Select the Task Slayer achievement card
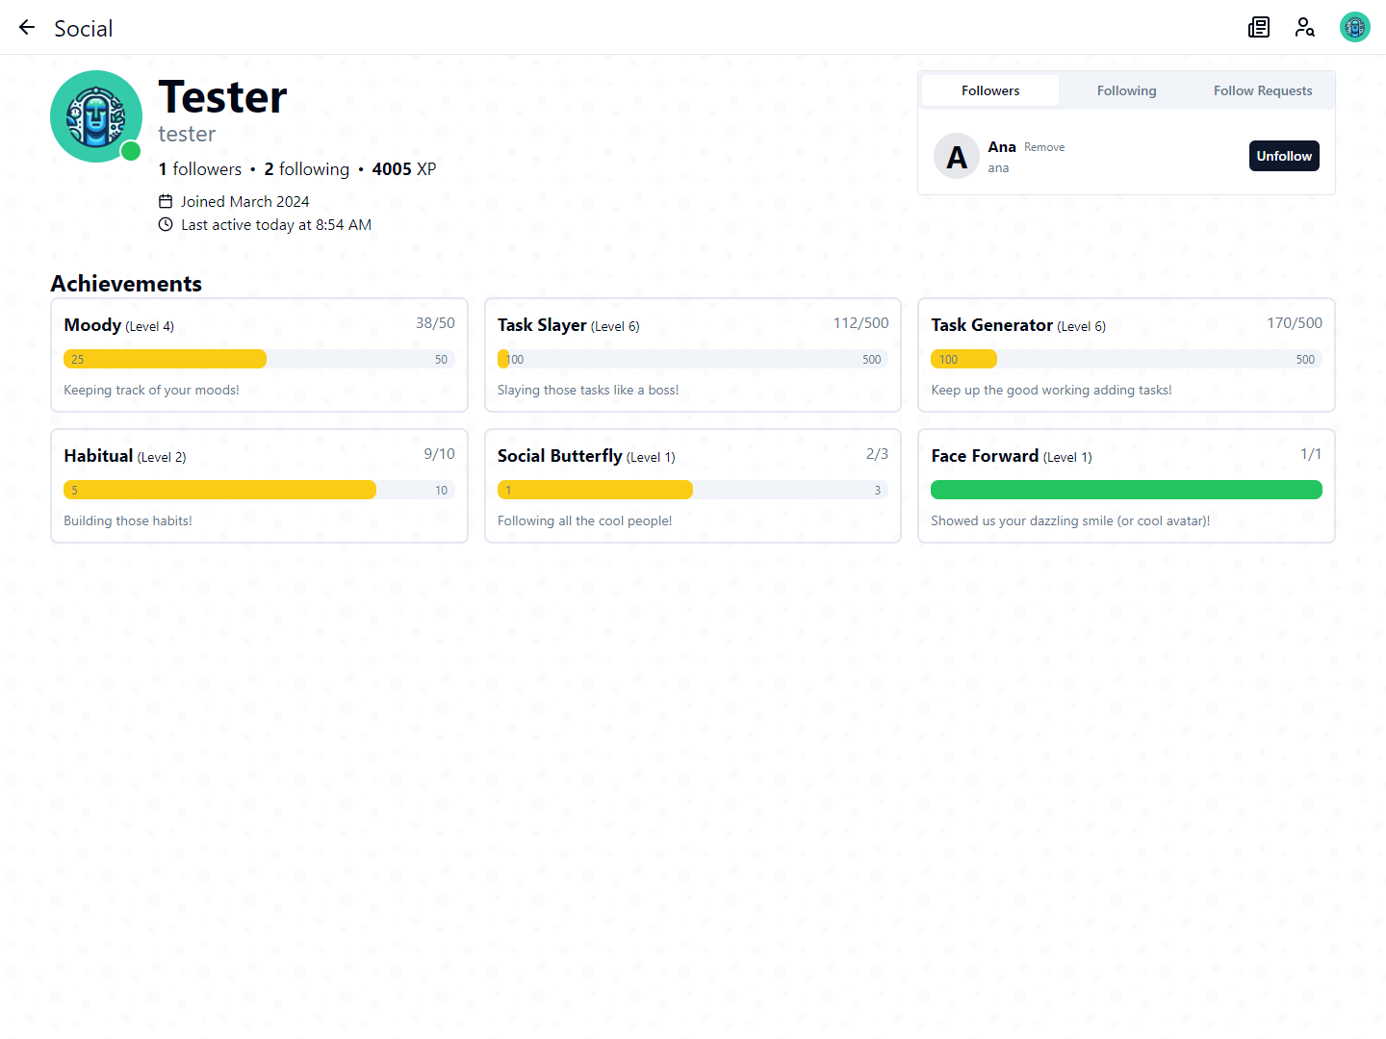1386x1039 pixels. [x=692, y=355]
